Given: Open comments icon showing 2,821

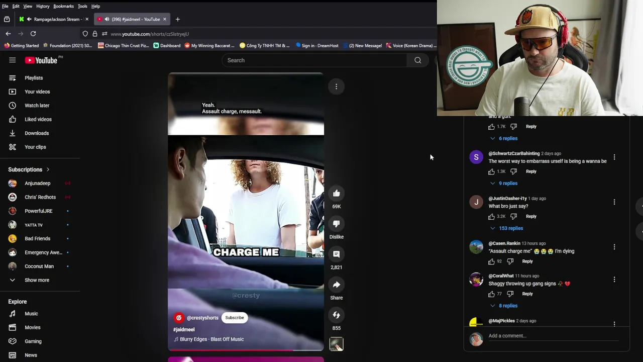Looking at the screenshot, I should 337,254.
